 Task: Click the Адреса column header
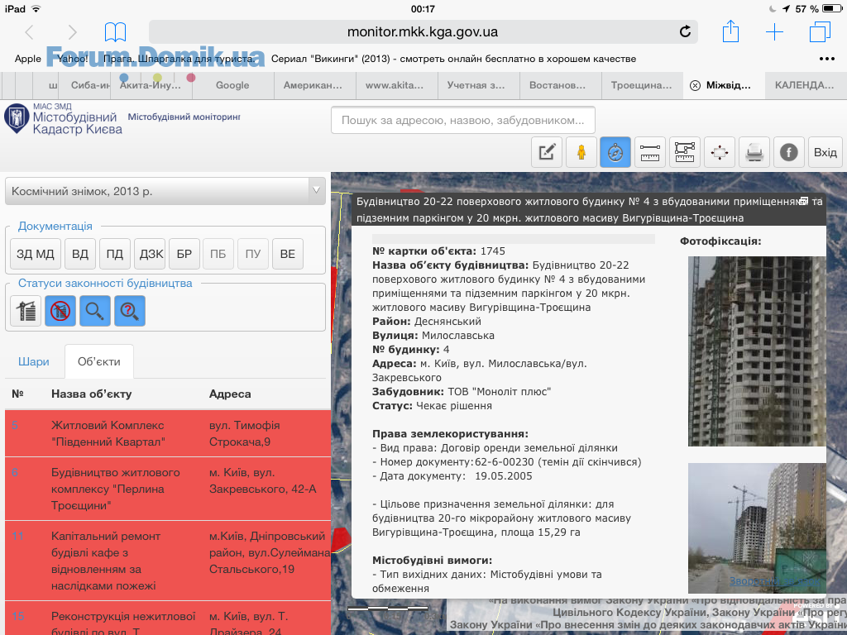coord(230,394)
